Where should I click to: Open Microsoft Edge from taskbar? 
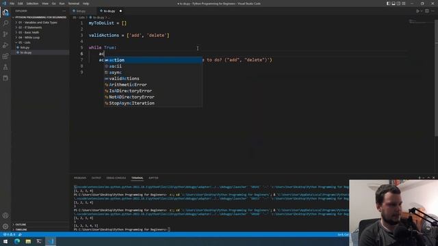pos(17,241)
